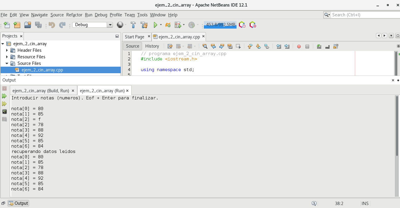Open the Refactor menu
Screen dimensions: 400x208
tap(74, 15)
